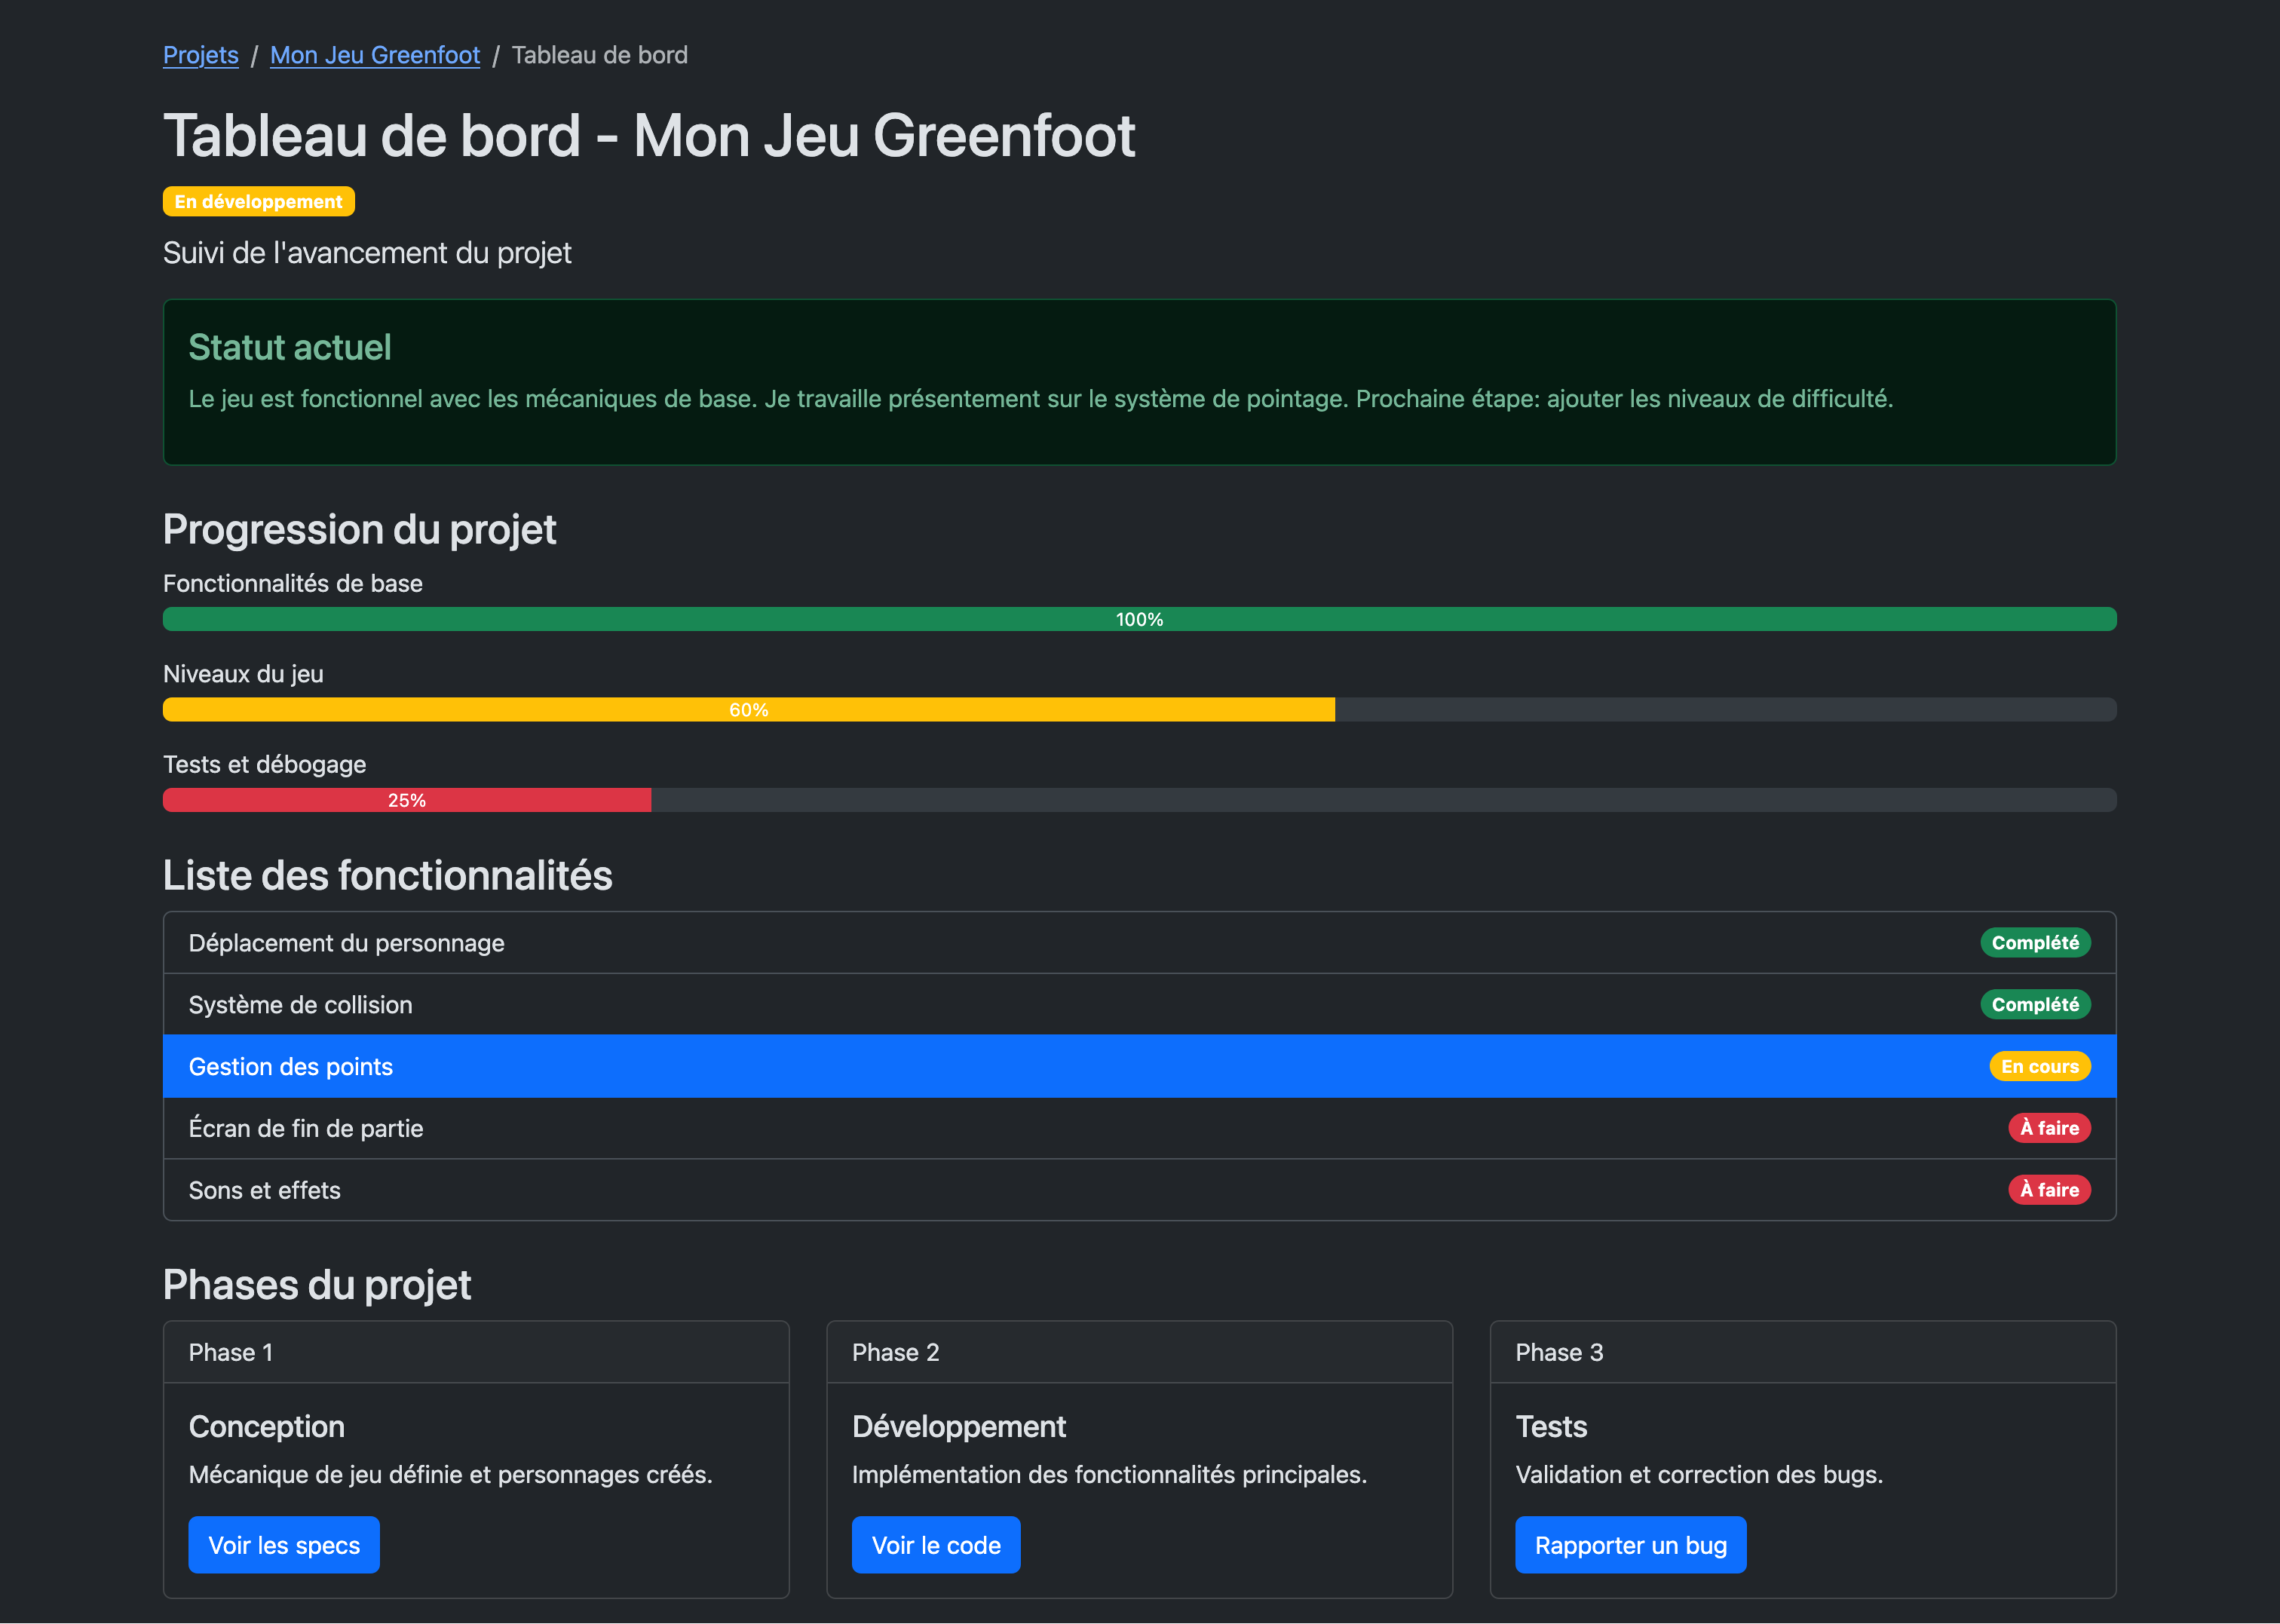This screenshot has width=2280, height=1624.
Task: Click À faire badge for Sons et effets
Action: pyautogui.click(x=2048, y=1190)
